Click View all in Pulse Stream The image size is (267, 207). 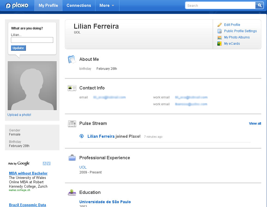pyautogui.click(x=255, y=124)
